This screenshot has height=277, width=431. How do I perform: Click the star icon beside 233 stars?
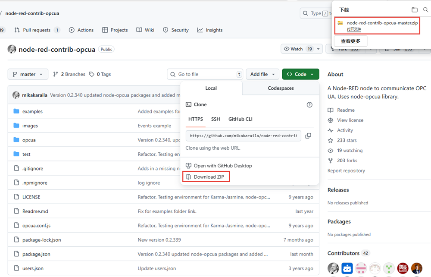tap(331, 141)
